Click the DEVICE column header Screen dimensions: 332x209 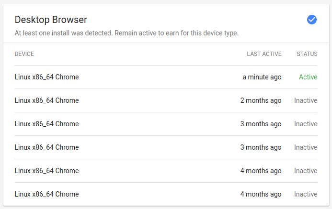coord(24,54)
